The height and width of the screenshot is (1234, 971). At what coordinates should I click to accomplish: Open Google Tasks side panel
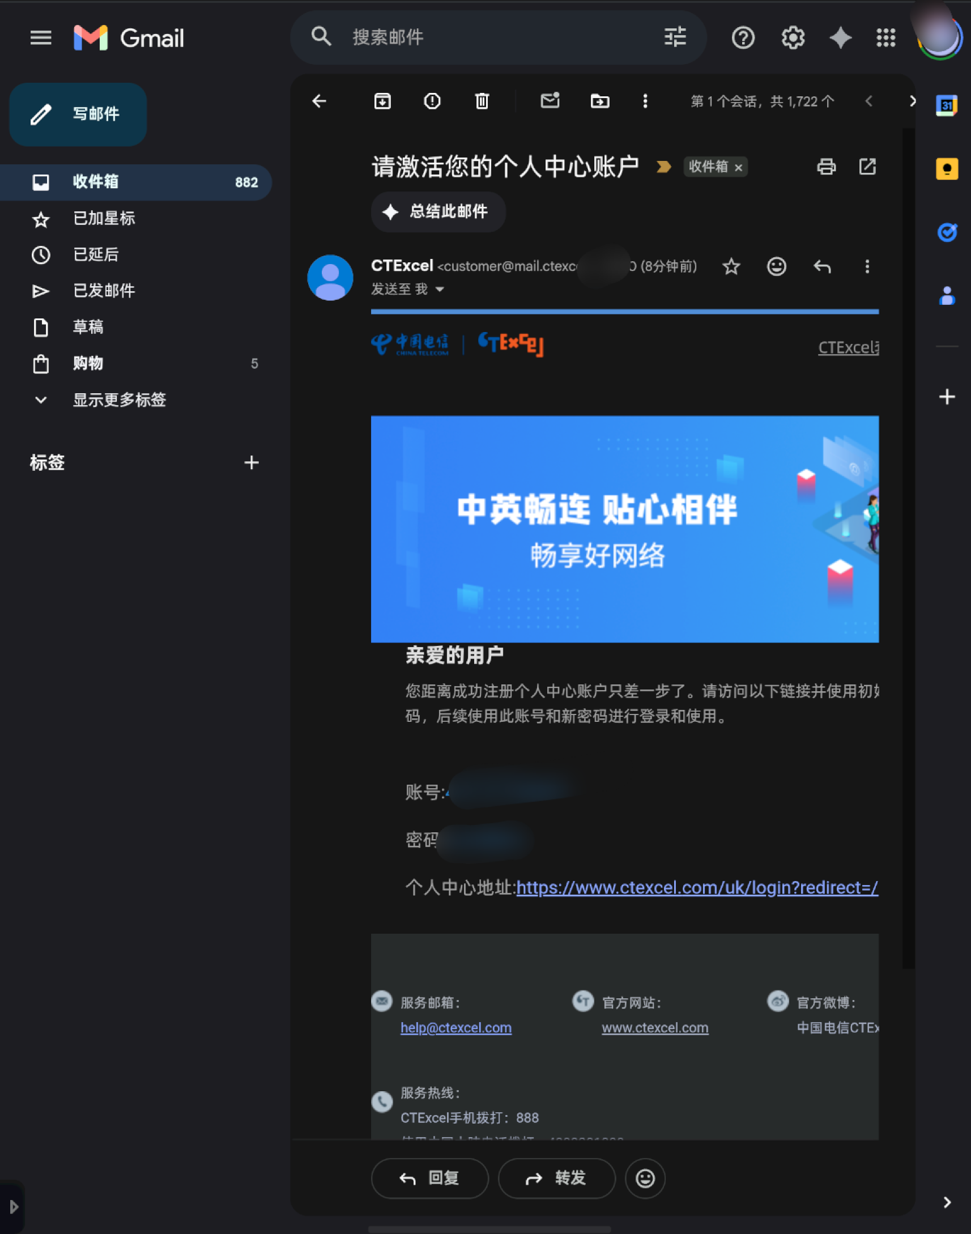click(x=946, y=232)
